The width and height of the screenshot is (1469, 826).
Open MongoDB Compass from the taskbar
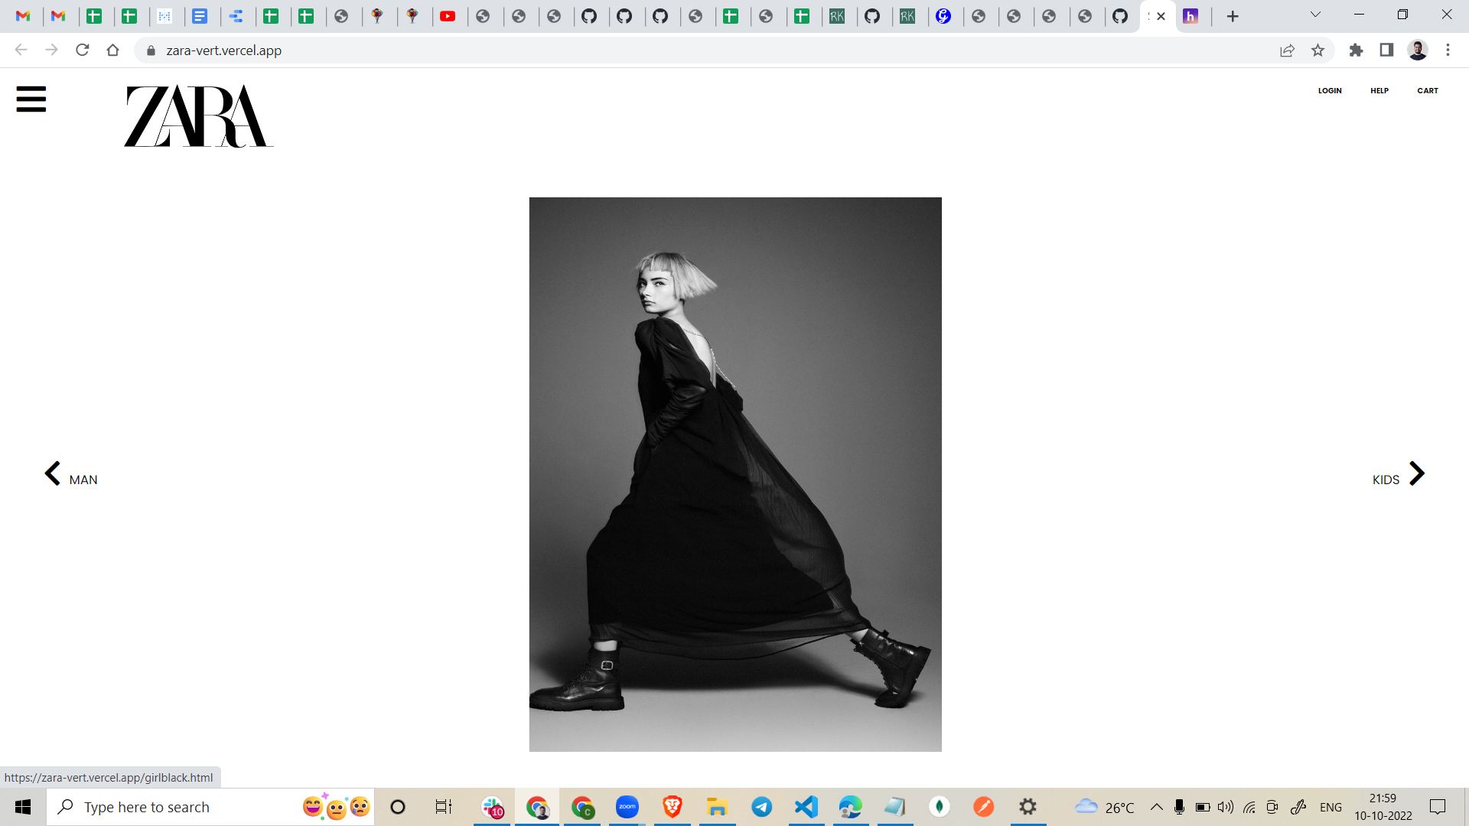click(940, 806)
